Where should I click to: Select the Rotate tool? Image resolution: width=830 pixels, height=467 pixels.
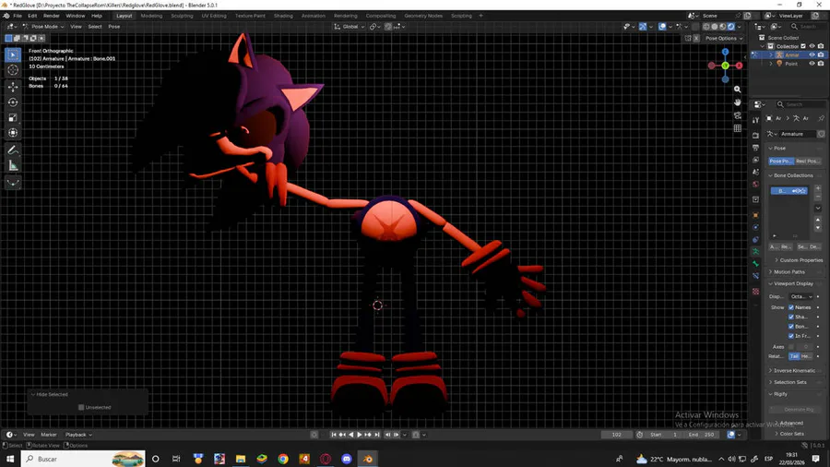click(13, 102)
